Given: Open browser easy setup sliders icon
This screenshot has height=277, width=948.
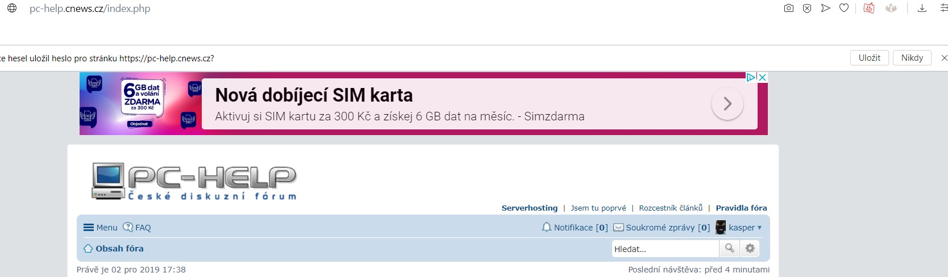Looking at the screenshot, I should tap(944, 8).
